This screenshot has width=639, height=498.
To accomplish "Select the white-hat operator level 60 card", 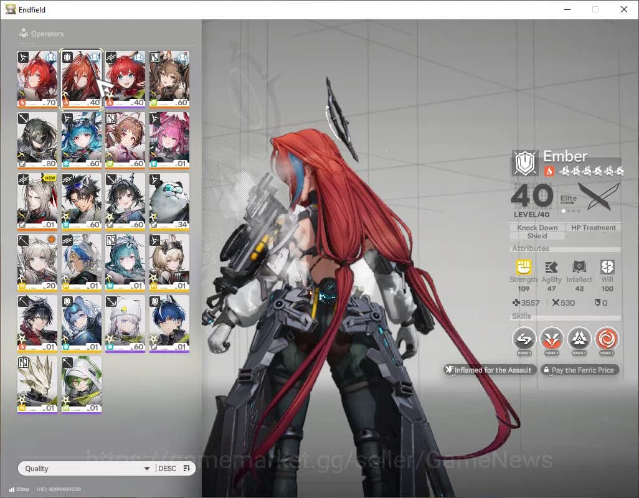I will click(x=125, y=324).
